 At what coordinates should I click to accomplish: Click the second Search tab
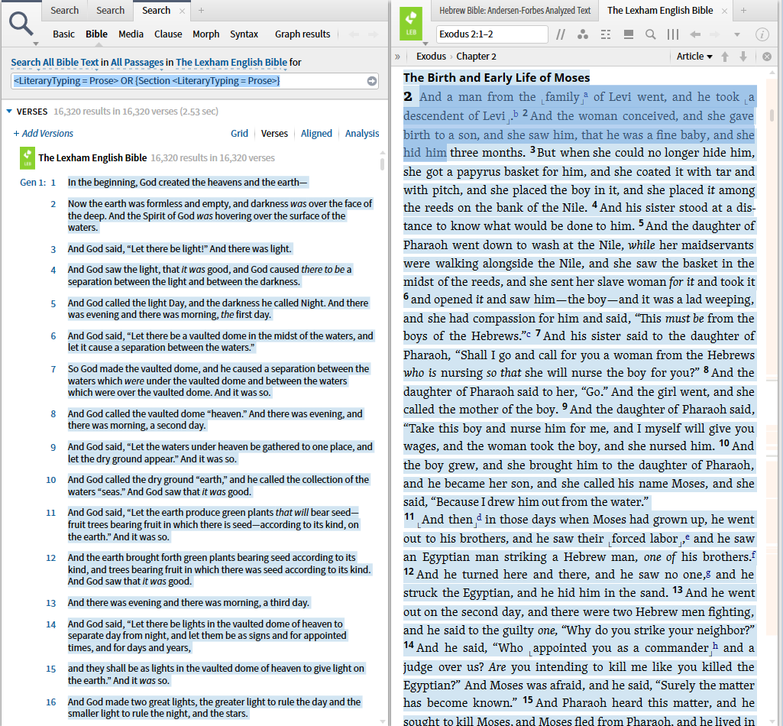[x=110, y=11]
